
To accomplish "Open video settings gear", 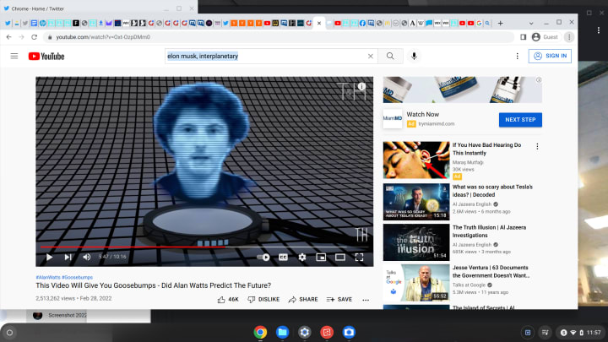I will 302,257.
